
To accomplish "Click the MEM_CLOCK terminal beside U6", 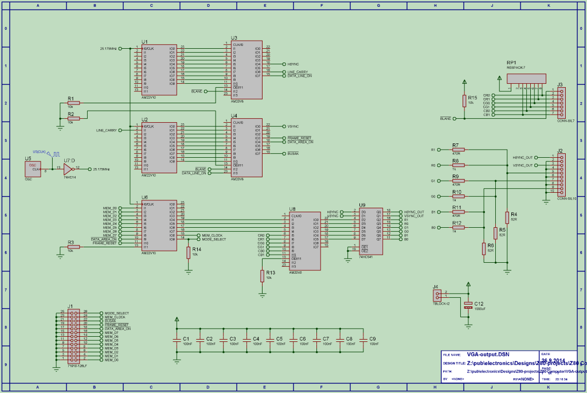I will click(198, 235).
